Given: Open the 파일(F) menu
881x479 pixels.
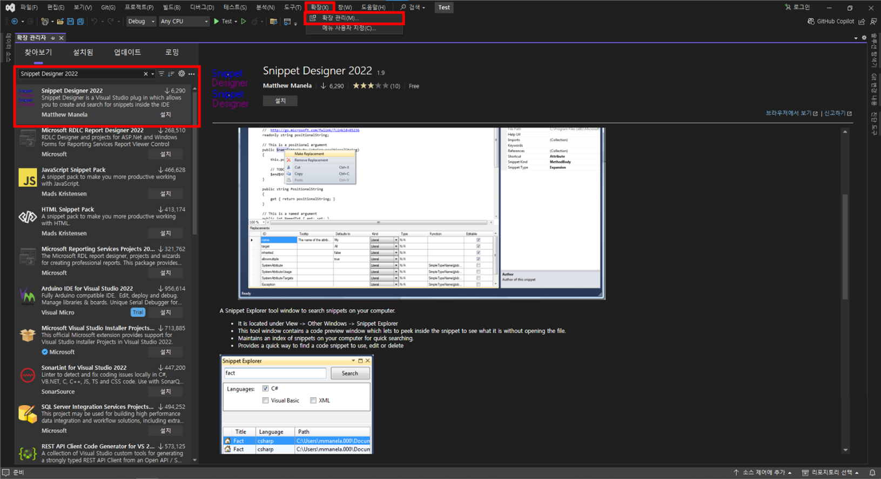Looking at the screenshot, I should [29, 8].
